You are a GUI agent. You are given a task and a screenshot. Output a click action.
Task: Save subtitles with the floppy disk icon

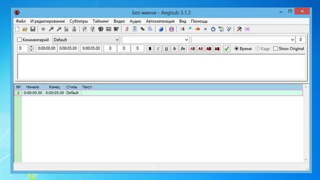[x=33, y=29]
